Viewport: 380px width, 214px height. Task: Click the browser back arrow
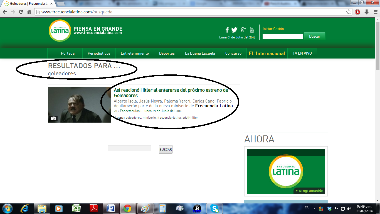tap(5, 12)
